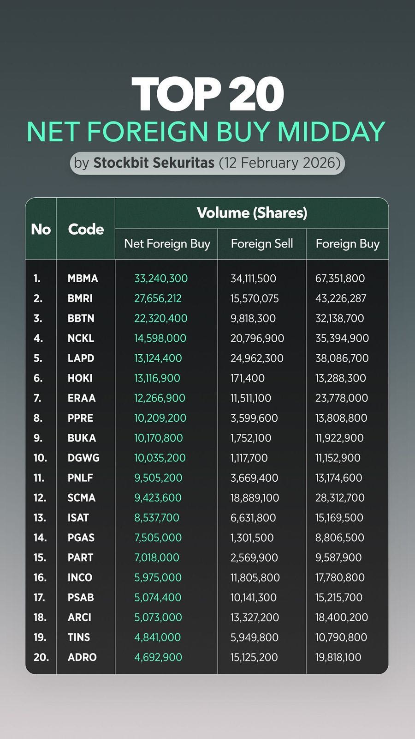
Task: Click the NET FOREIGN BUY MIDDAY title
Action: click(x=206, y=132)
